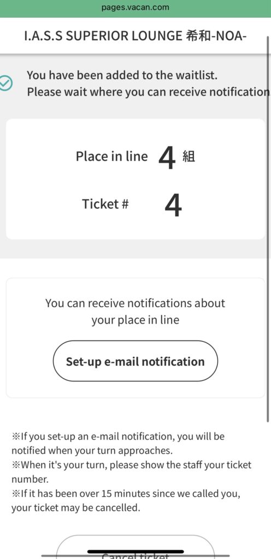
Task: Tap the 15 minutes cancellation notice
Action: point(126,501)
